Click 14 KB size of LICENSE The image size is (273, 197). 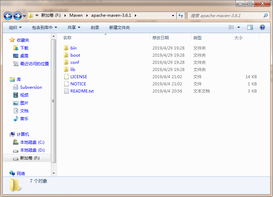[x=251, y=77]
